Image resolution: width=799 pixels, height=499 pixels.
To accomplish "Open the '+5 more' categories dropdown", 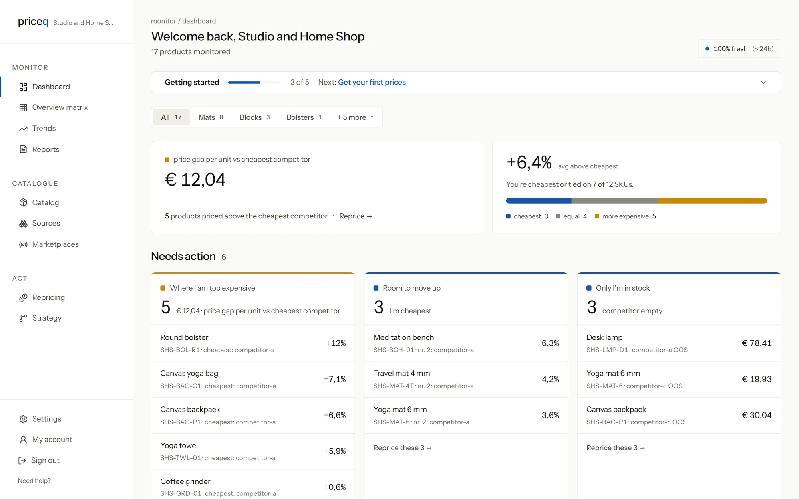I will [355, 117].
